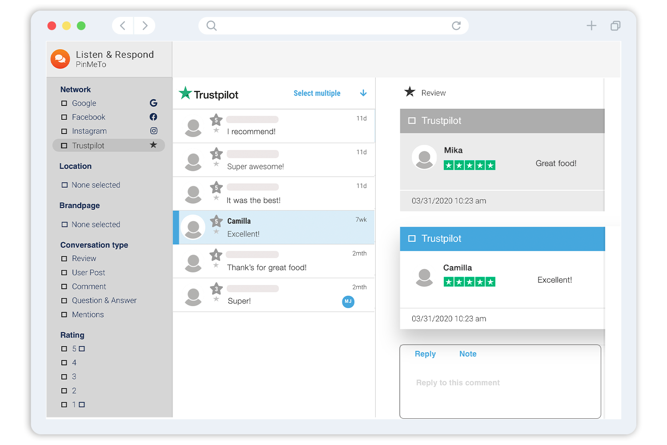Open the Super! review row
Image resolution: width=667 pixels, height=445 pixels.
pos(274,295)
